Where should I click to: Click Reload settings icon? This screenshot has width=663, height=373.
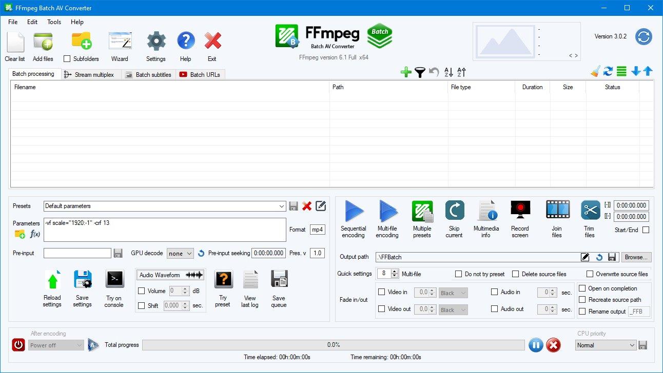tap(52, 280)
